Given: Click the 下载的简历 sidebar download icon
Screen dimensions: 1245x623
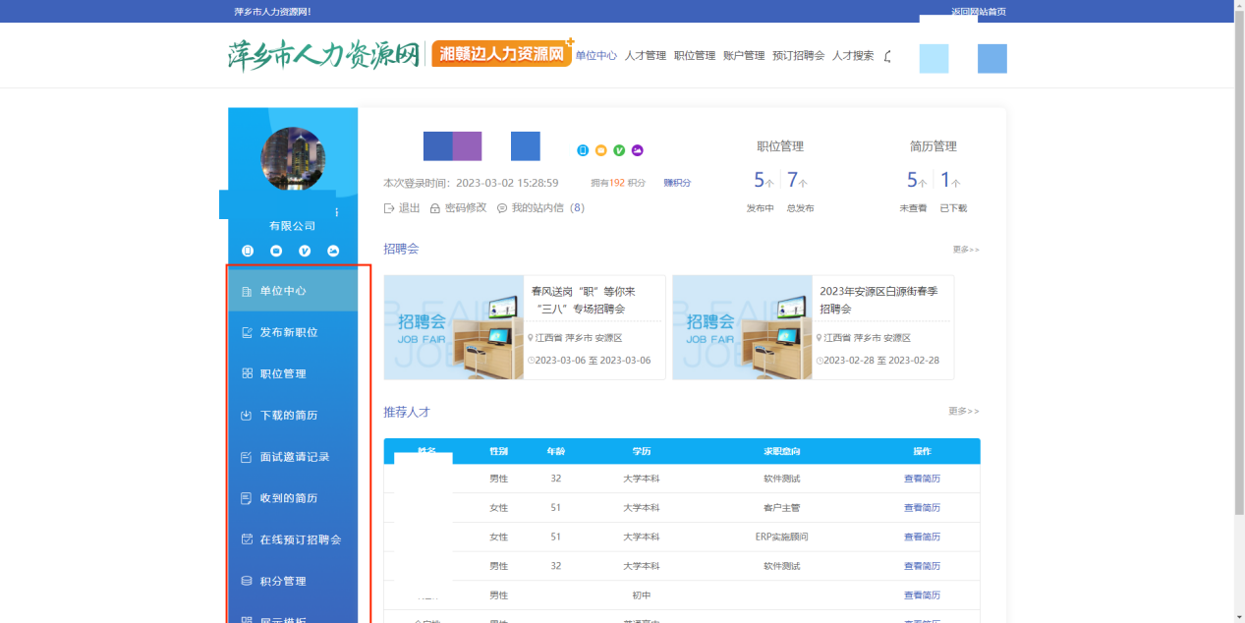Looking at the screenshot, I should point(247,415).
